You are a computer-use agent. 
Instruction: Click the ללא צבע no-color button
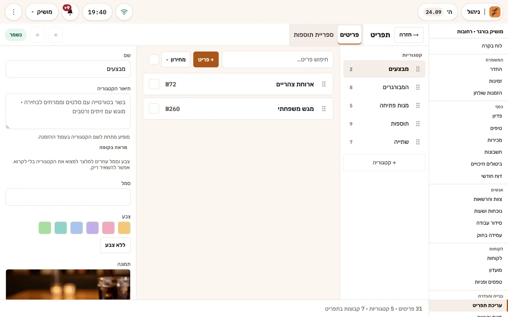115,245
